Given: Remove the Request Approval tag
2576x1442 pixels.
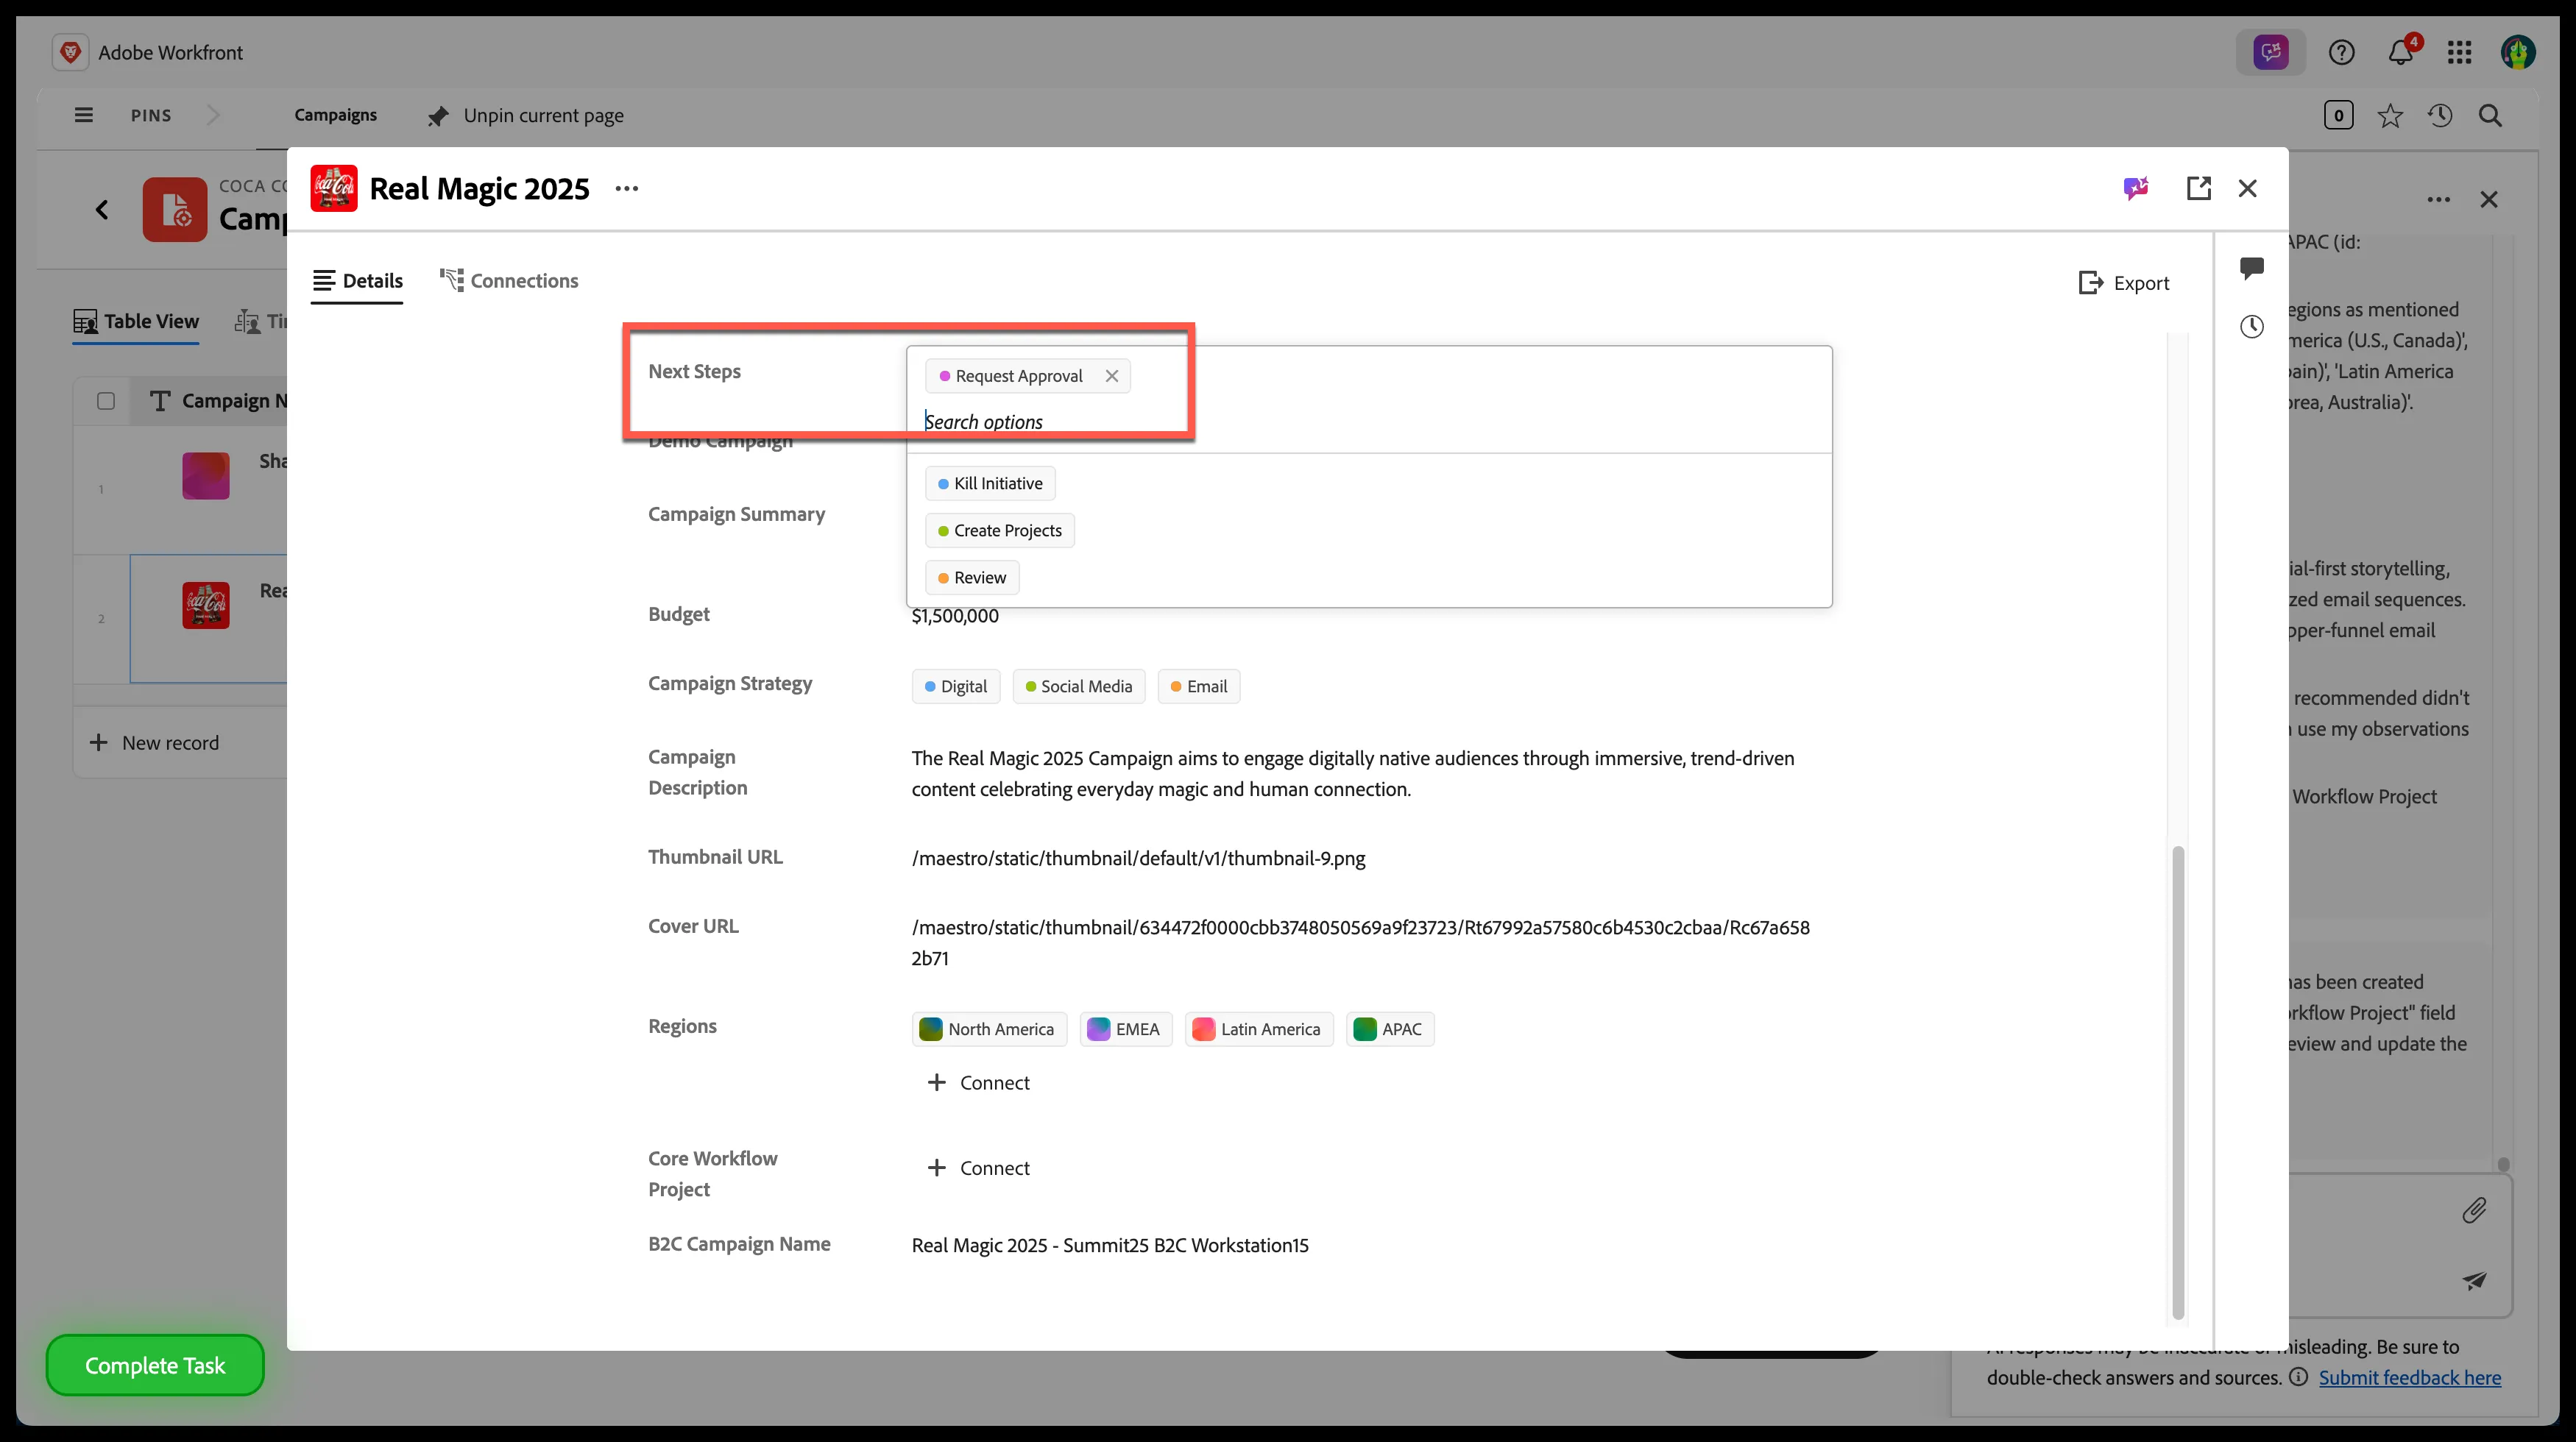Looking at the screenshot, I should click(x=1111, y=376).
